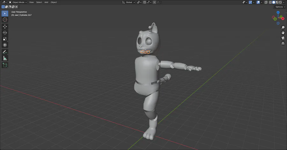Open the Add menu
Screen dimensions: 287x150
point(46,2)
